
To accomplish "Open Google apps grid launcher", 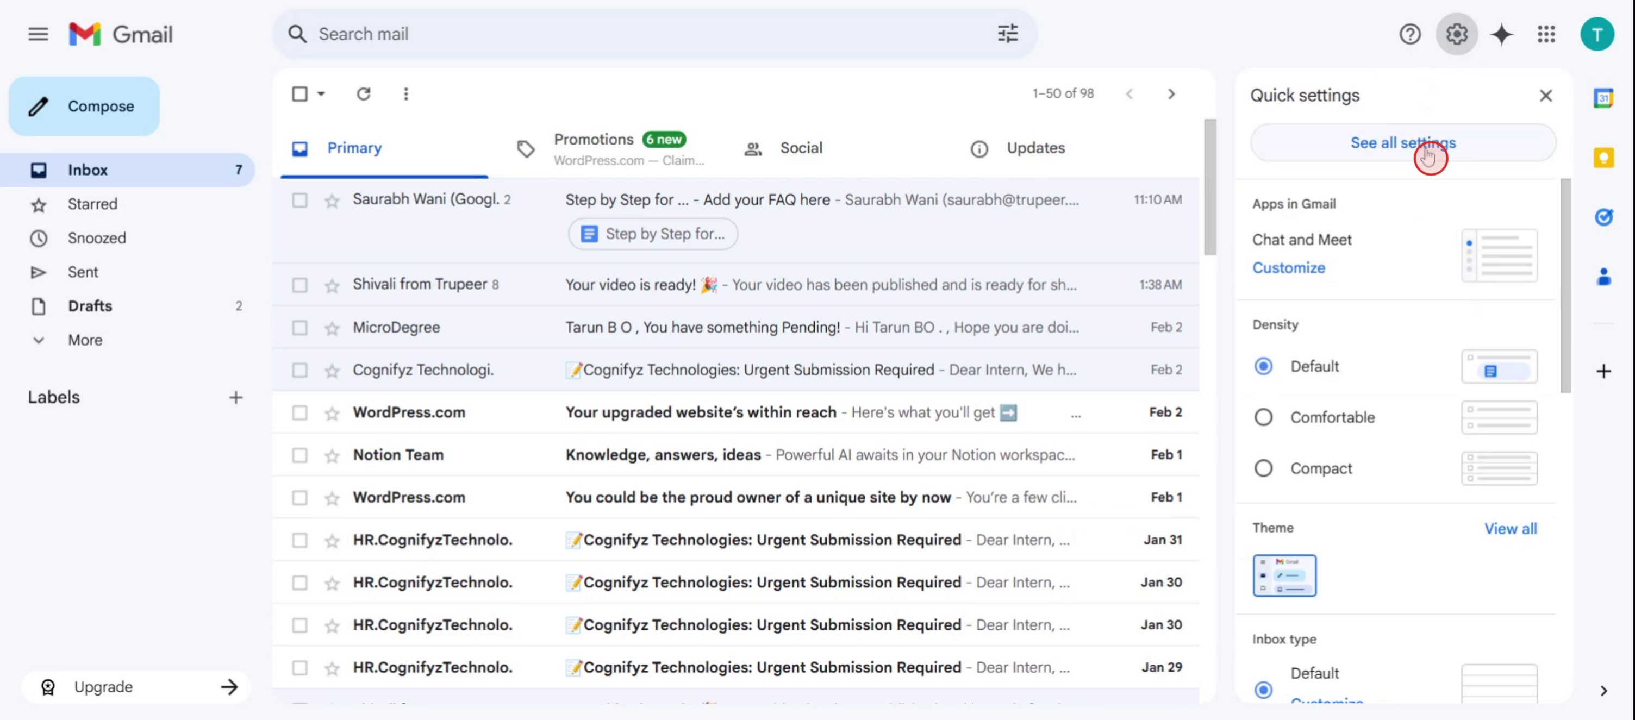I will (x=1546, y=34).
